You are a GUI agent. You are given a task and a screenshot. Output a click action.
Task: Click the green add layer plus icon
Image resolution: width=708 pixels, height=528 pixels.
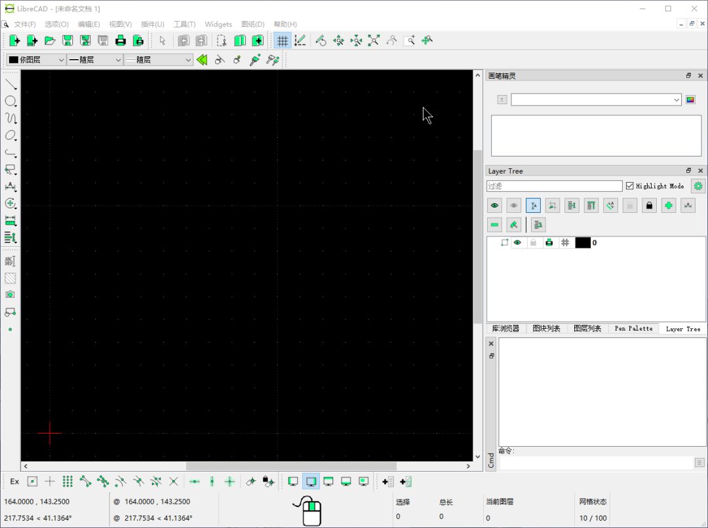pyautogui.click(x=668, y=206)
